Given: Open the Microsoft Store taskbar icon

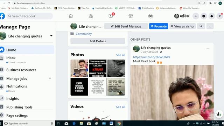Looking at the screenshot, I should pyautogui.click(x=89, y=124).
